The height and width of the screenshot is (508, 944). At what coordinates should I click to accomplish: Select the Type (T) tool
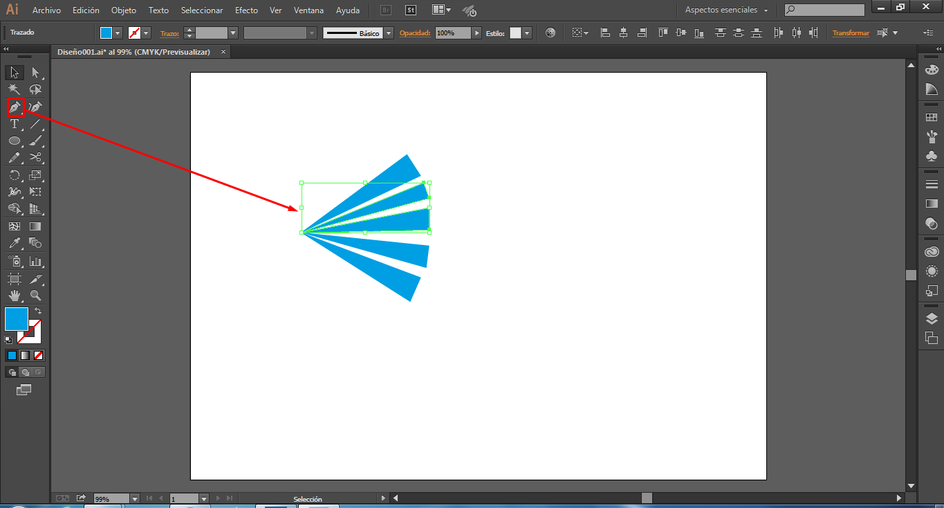pos(15,124)
